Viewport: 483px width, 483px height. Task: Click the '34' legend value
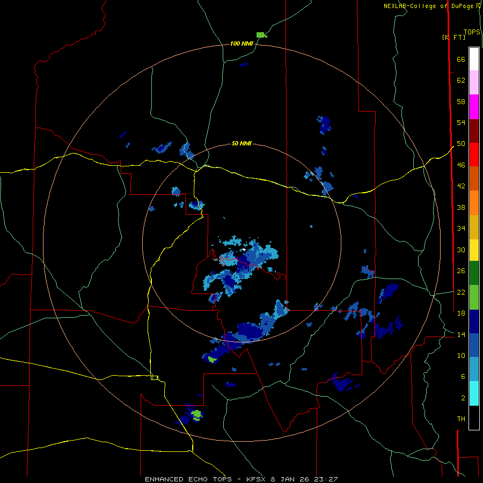click(x=461, y=228)
